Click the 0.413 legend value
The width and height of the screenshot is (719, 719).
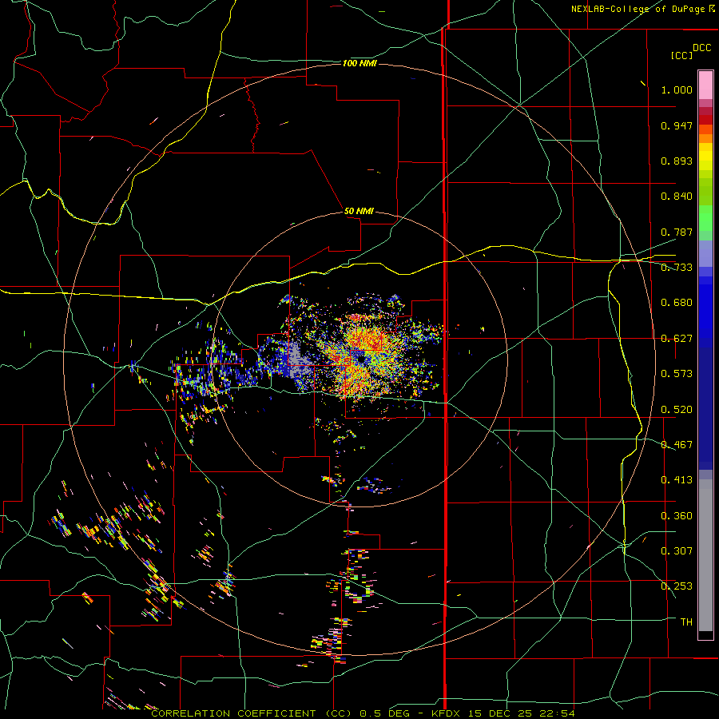click(677, 480)
